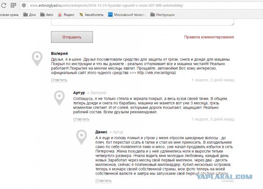Click the http://vkk.me/antigriaz URL text
The height and width of the screenshot is (189, 263).
pyautogui.click(x=157, y=73)
